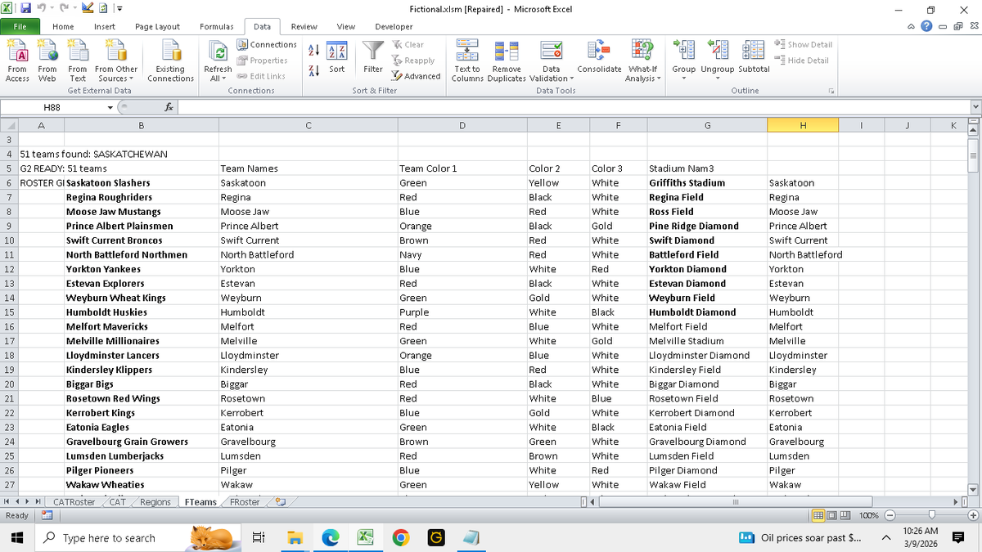Expand the formula bar

(975, 107)
